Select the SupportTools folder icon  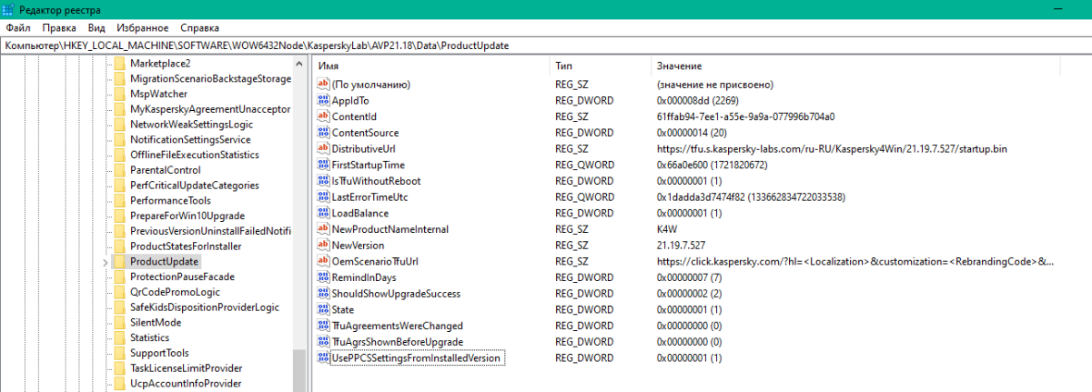(x=119, y=353)
